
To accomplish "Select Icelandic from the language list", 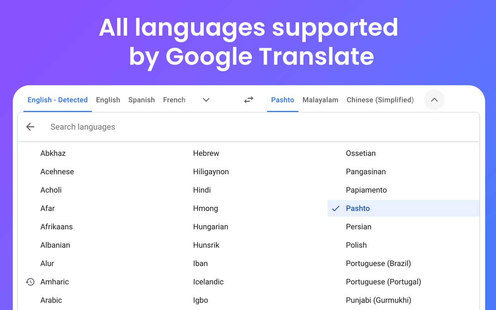I will 208,282.
